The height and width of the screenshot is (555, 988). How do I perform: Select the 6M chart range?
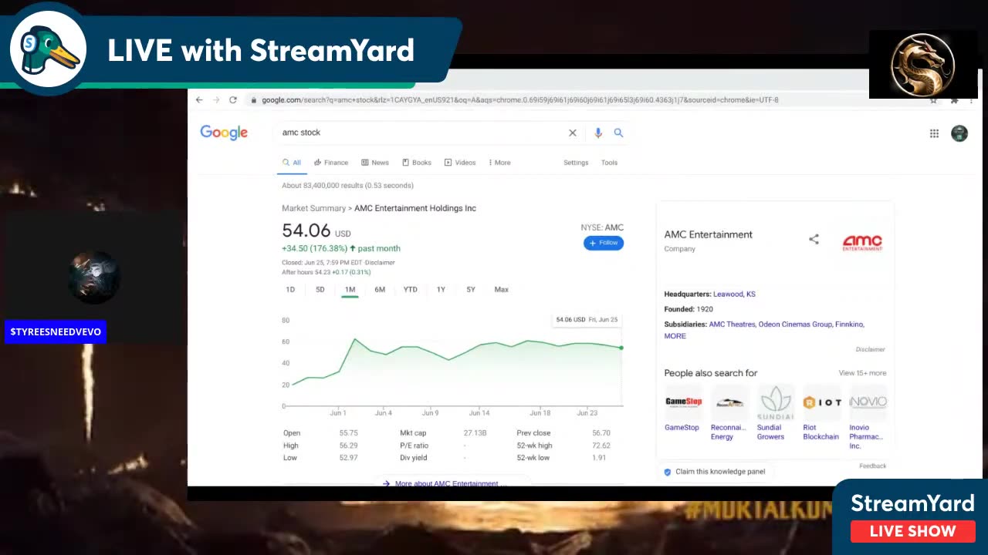click(x=380, y=290)
